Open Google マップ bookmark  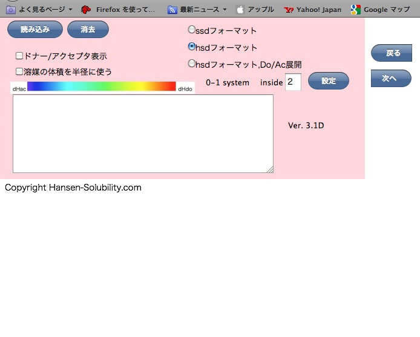click(x=380, y=10)
